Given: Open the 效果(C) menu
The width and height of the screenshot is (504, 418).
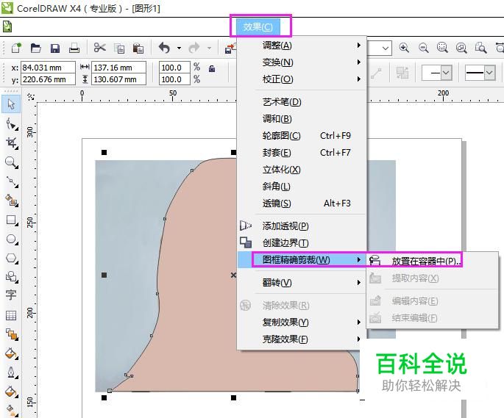Looking at the screenshot, I should click(258, 26).
